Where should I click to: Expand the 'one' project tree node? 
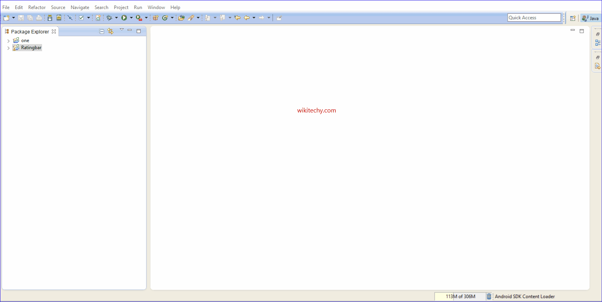coord(8,41)
